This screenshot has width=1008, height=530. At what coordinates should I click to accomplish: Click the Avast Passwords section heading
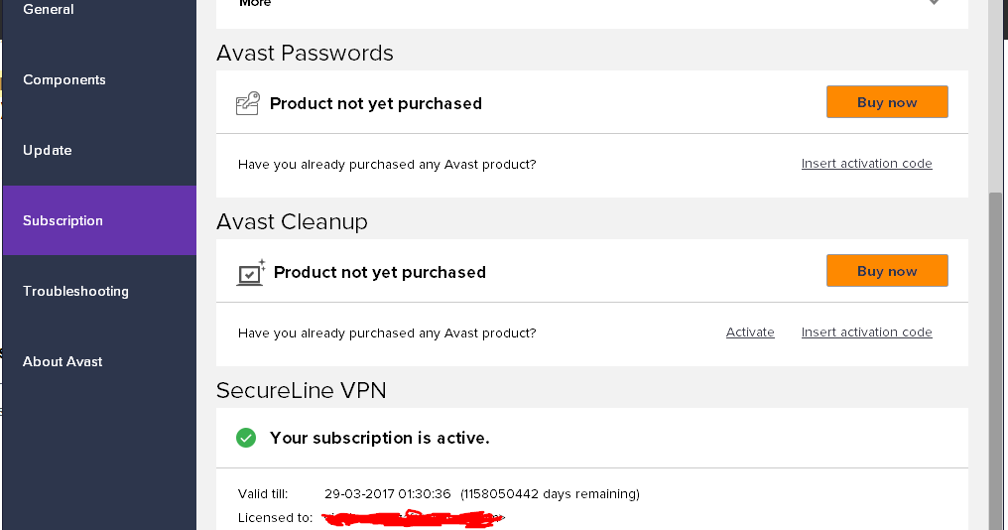point(305,54)
